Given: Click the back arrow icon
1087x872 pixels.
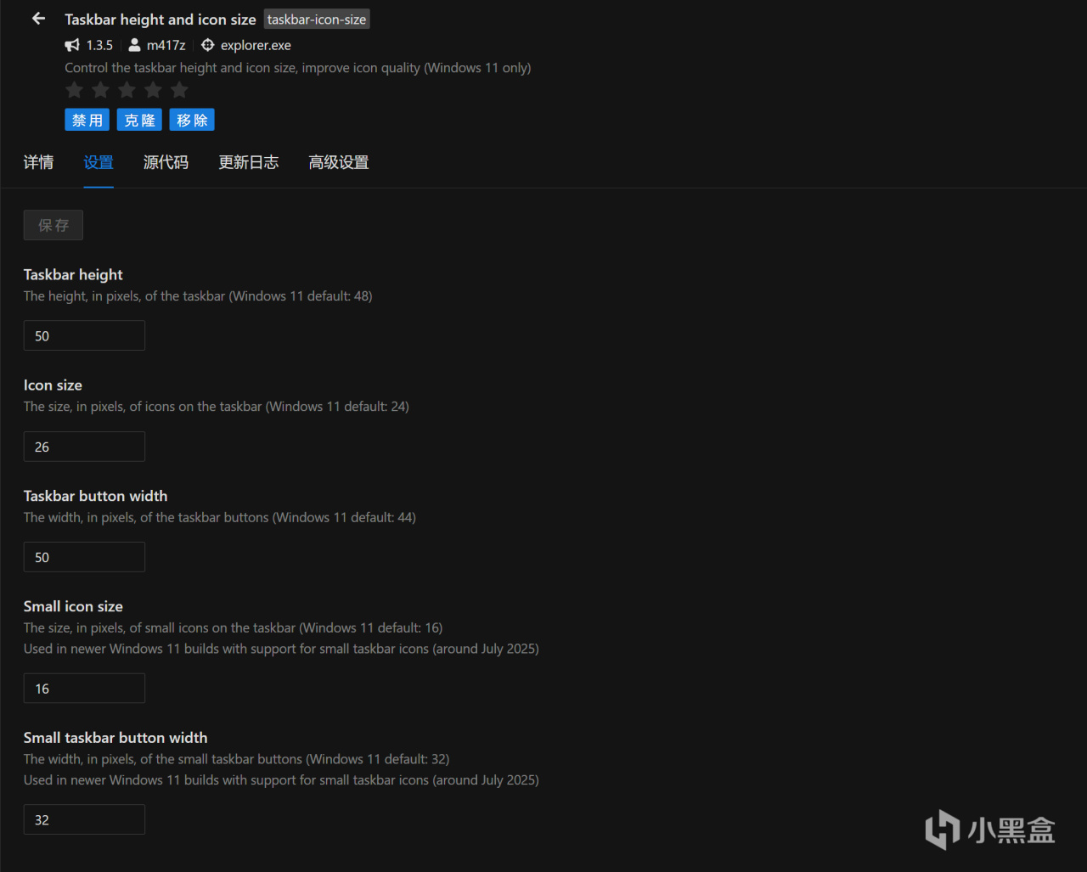Looking at the screenshot, I should (38, 19).
